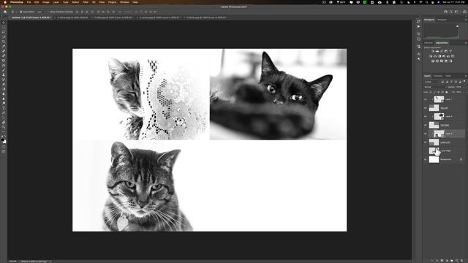Screen dimensions: 468x263
Task: Hide the Top Left layer
Action: pyautogui.click(x=426, y=108)
